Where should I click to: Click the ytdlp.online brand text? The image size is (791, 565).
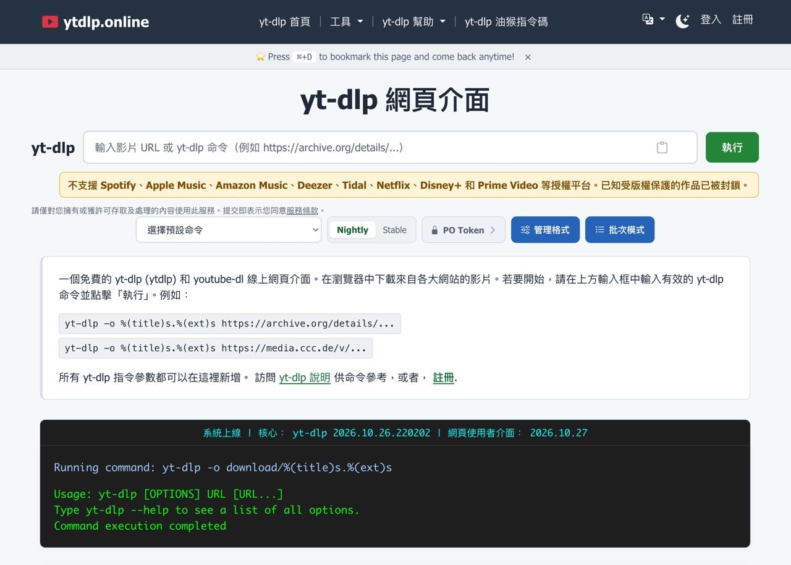pyautogui.click(x=106, y=22)
